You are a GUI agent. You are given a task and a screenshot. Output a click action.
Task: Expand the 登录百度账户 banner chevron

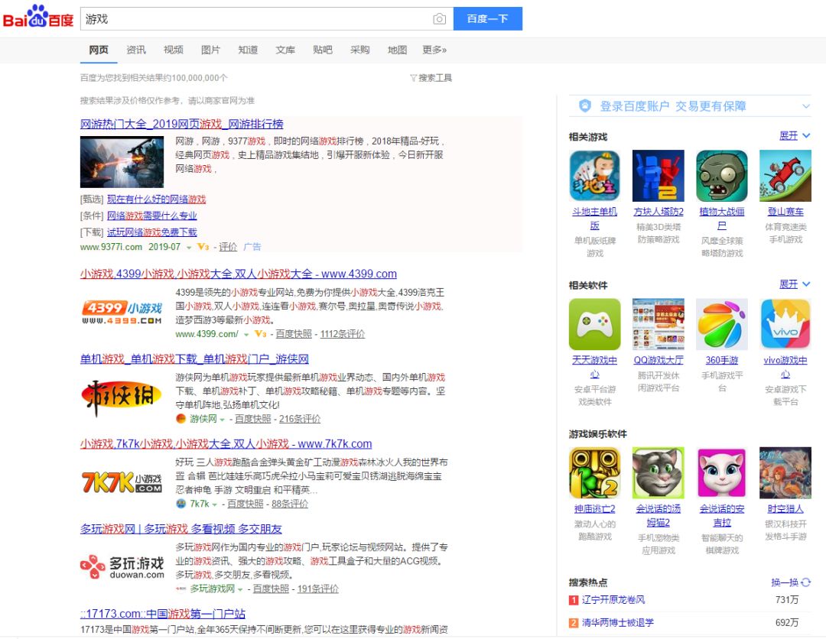[805, 105]
